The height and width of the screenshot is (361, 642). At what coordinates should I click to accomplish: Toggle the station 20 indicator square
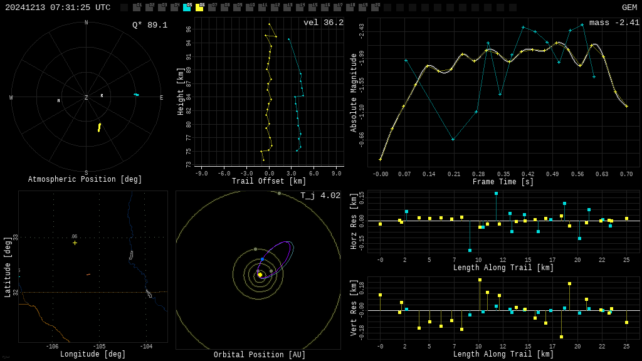375,8
